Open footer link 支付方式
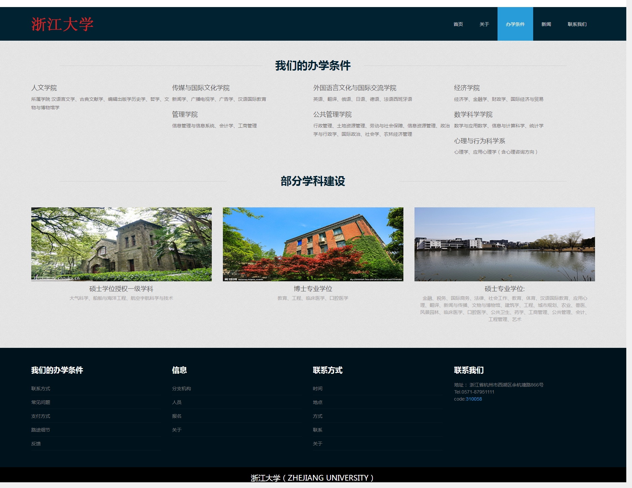The height and width of the screenshot is (488, 632). coord(41,416)
